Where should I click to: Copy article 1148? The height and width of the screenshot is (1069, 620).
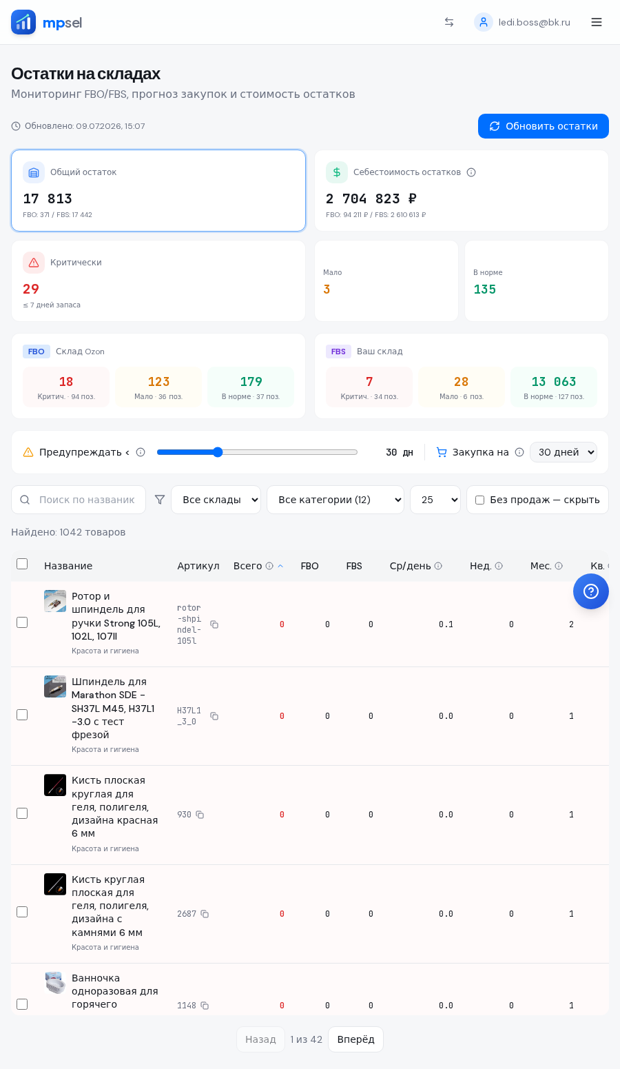point(205,1006)
